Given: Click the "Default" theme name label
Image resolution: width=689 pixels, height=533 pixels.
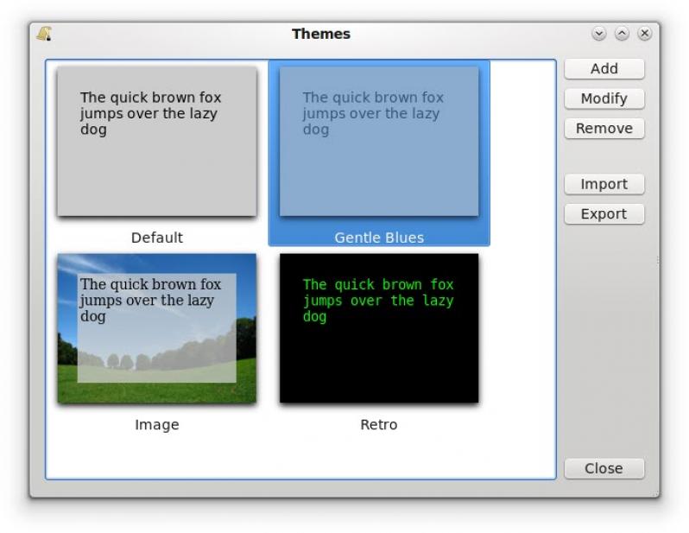Looking at the screenshot, I should point(156,238).
